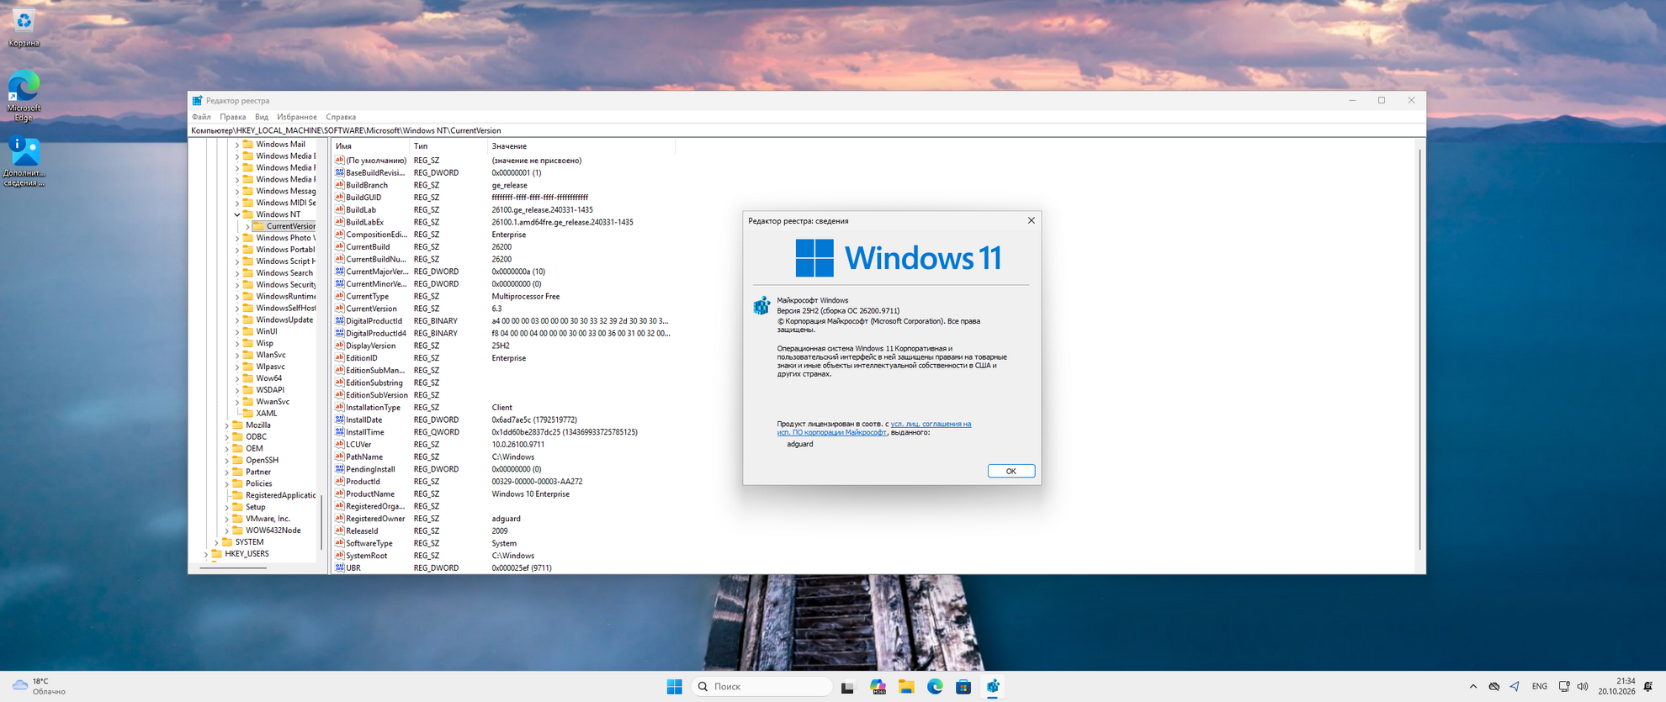Expand the HKEY_USERS tree node
1666x702 pixels.
(206, 554)
